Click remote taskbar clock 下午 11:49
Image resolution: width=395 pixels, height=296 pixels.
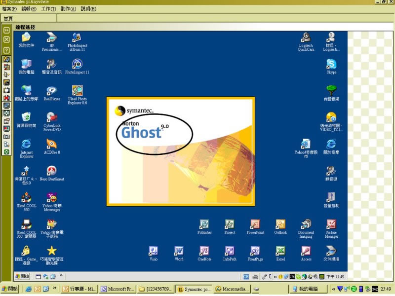335,277
